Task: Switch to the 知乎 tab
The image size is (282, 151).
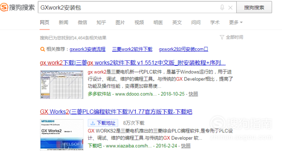Action: [x=101, y=22]
